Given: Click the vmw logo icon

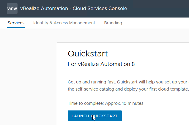Looking at the screenshot, I should (12, 9).
